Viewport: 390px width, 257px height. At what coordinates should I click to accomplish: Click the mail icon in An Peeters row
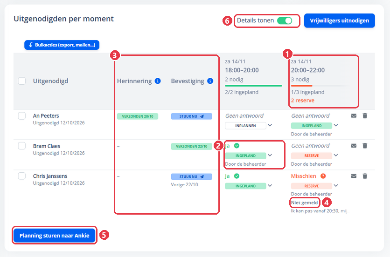(x=354, y=116)
